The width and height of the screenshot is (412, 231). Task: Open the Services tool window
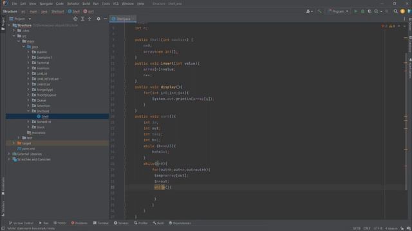(121, 223)
